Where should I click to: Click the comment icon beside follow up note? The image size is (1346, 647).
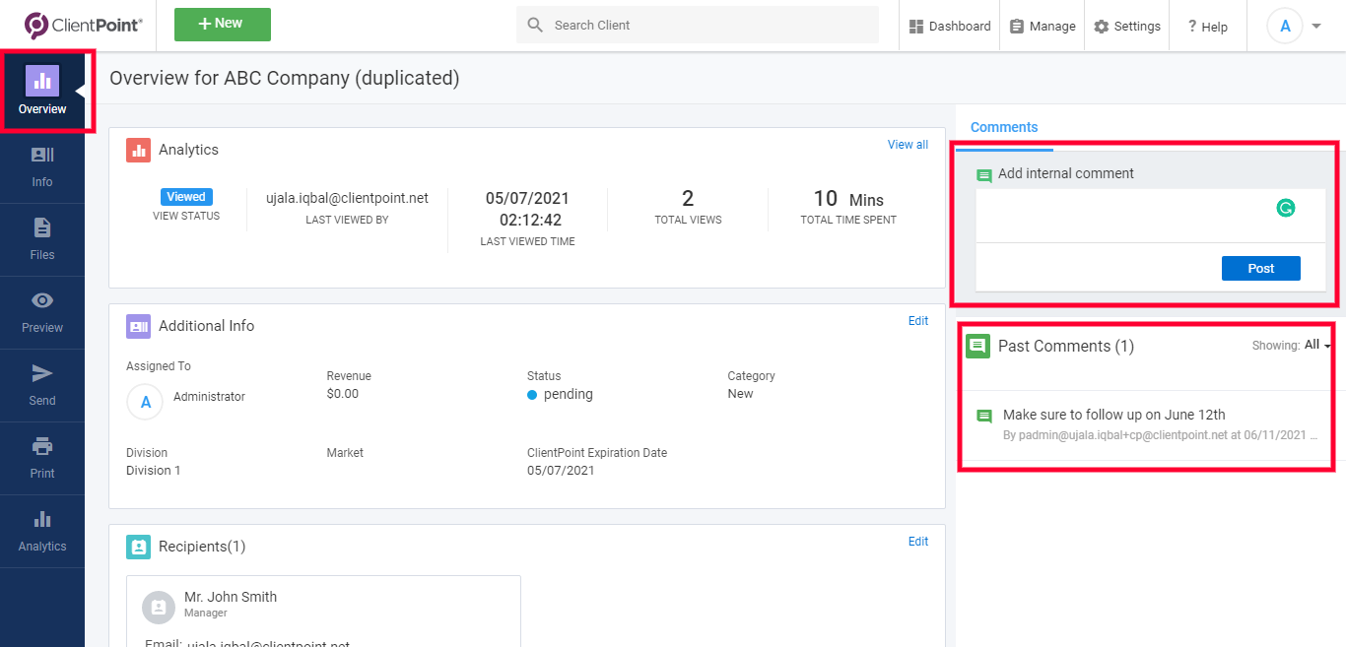tap(983, 417)
